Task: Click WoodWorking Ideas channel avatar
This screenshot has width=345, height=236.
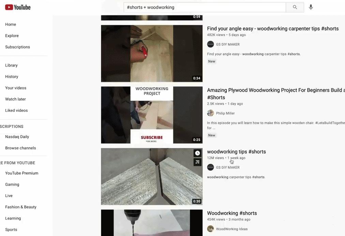Action: pyautogui.click(x=210, y=229)
